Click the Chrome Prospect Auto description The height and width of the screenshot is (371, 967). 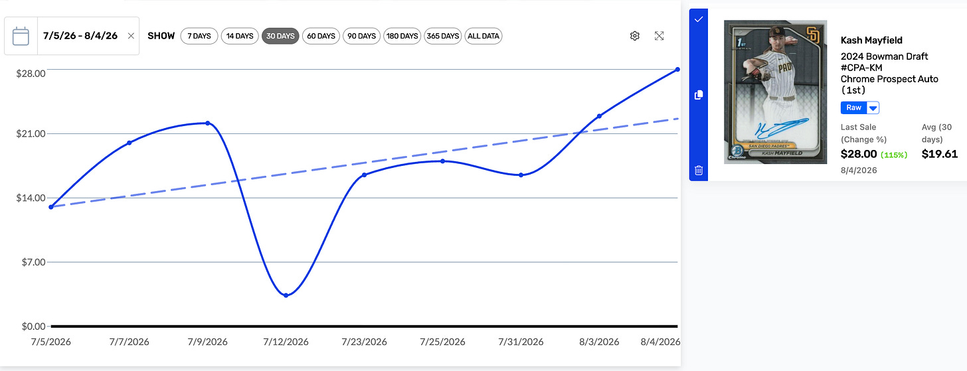889,79
